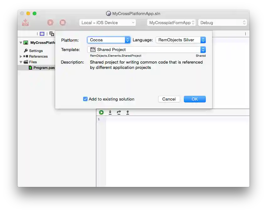Click the document proxy icon in title bar
This screenshot has width=267, height=212.
point(108,13)
